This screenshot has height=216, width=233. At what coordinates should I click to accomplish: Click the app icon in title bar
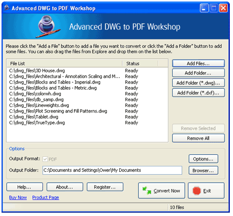7,8
